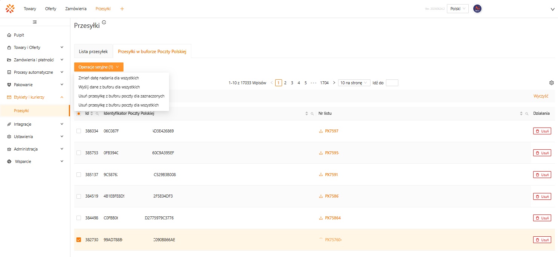Expand Pakowanie sidebar section
The image size is (558, 257).
point(35,85)
